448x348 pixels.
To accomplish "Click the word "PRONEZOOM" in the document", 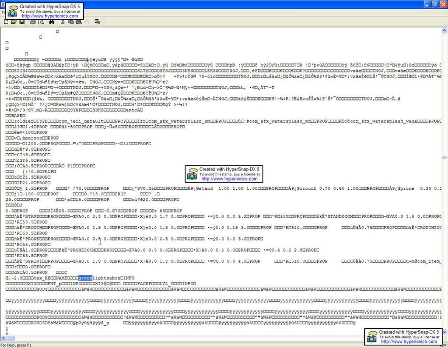I will pyautogui.click(x=83, y=250).
